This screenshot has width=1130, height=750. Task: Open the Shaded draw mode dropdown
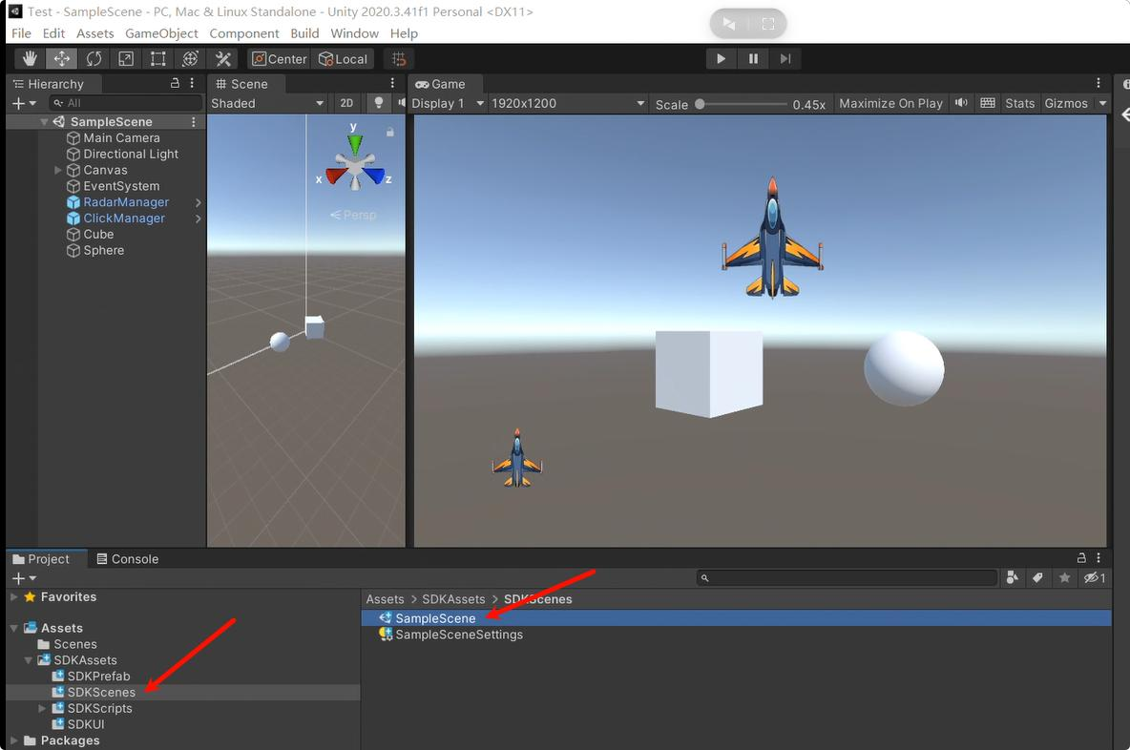coord(267,103)
